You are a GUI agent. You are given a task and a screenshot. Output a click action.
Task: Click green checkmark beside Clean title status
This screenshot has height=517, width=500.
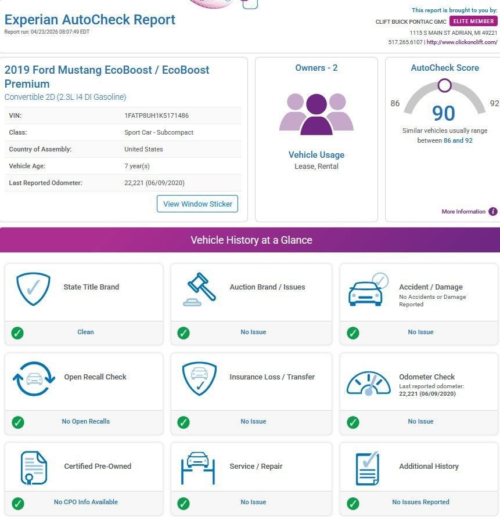(18, 332)
